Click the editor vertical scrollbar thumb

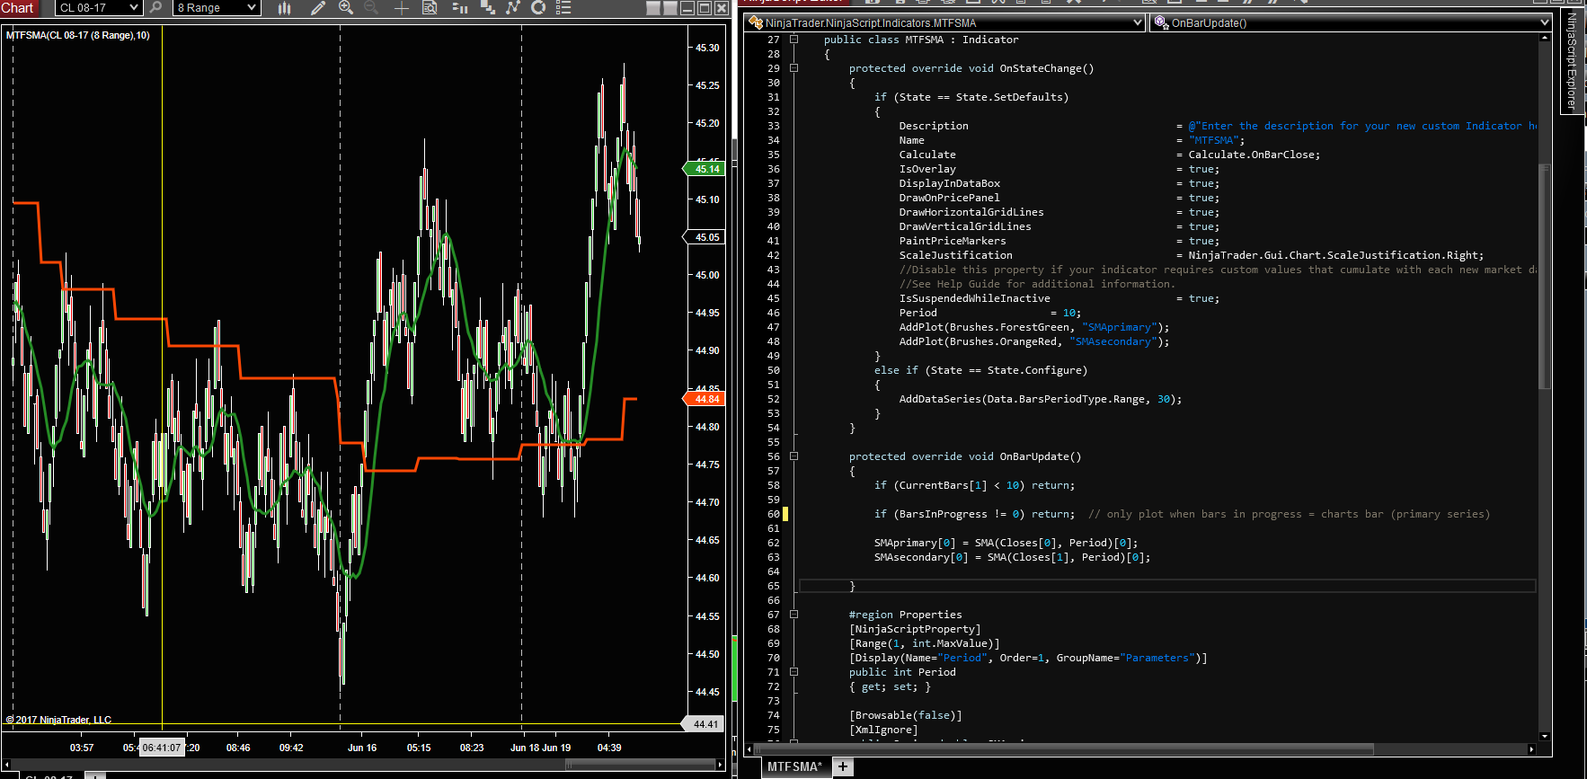pos(1545,276)
